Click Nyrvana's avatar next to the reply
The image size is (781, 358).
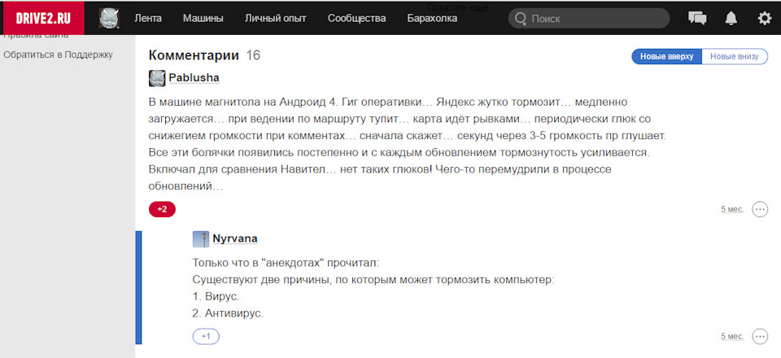click(x=201, y=239)
